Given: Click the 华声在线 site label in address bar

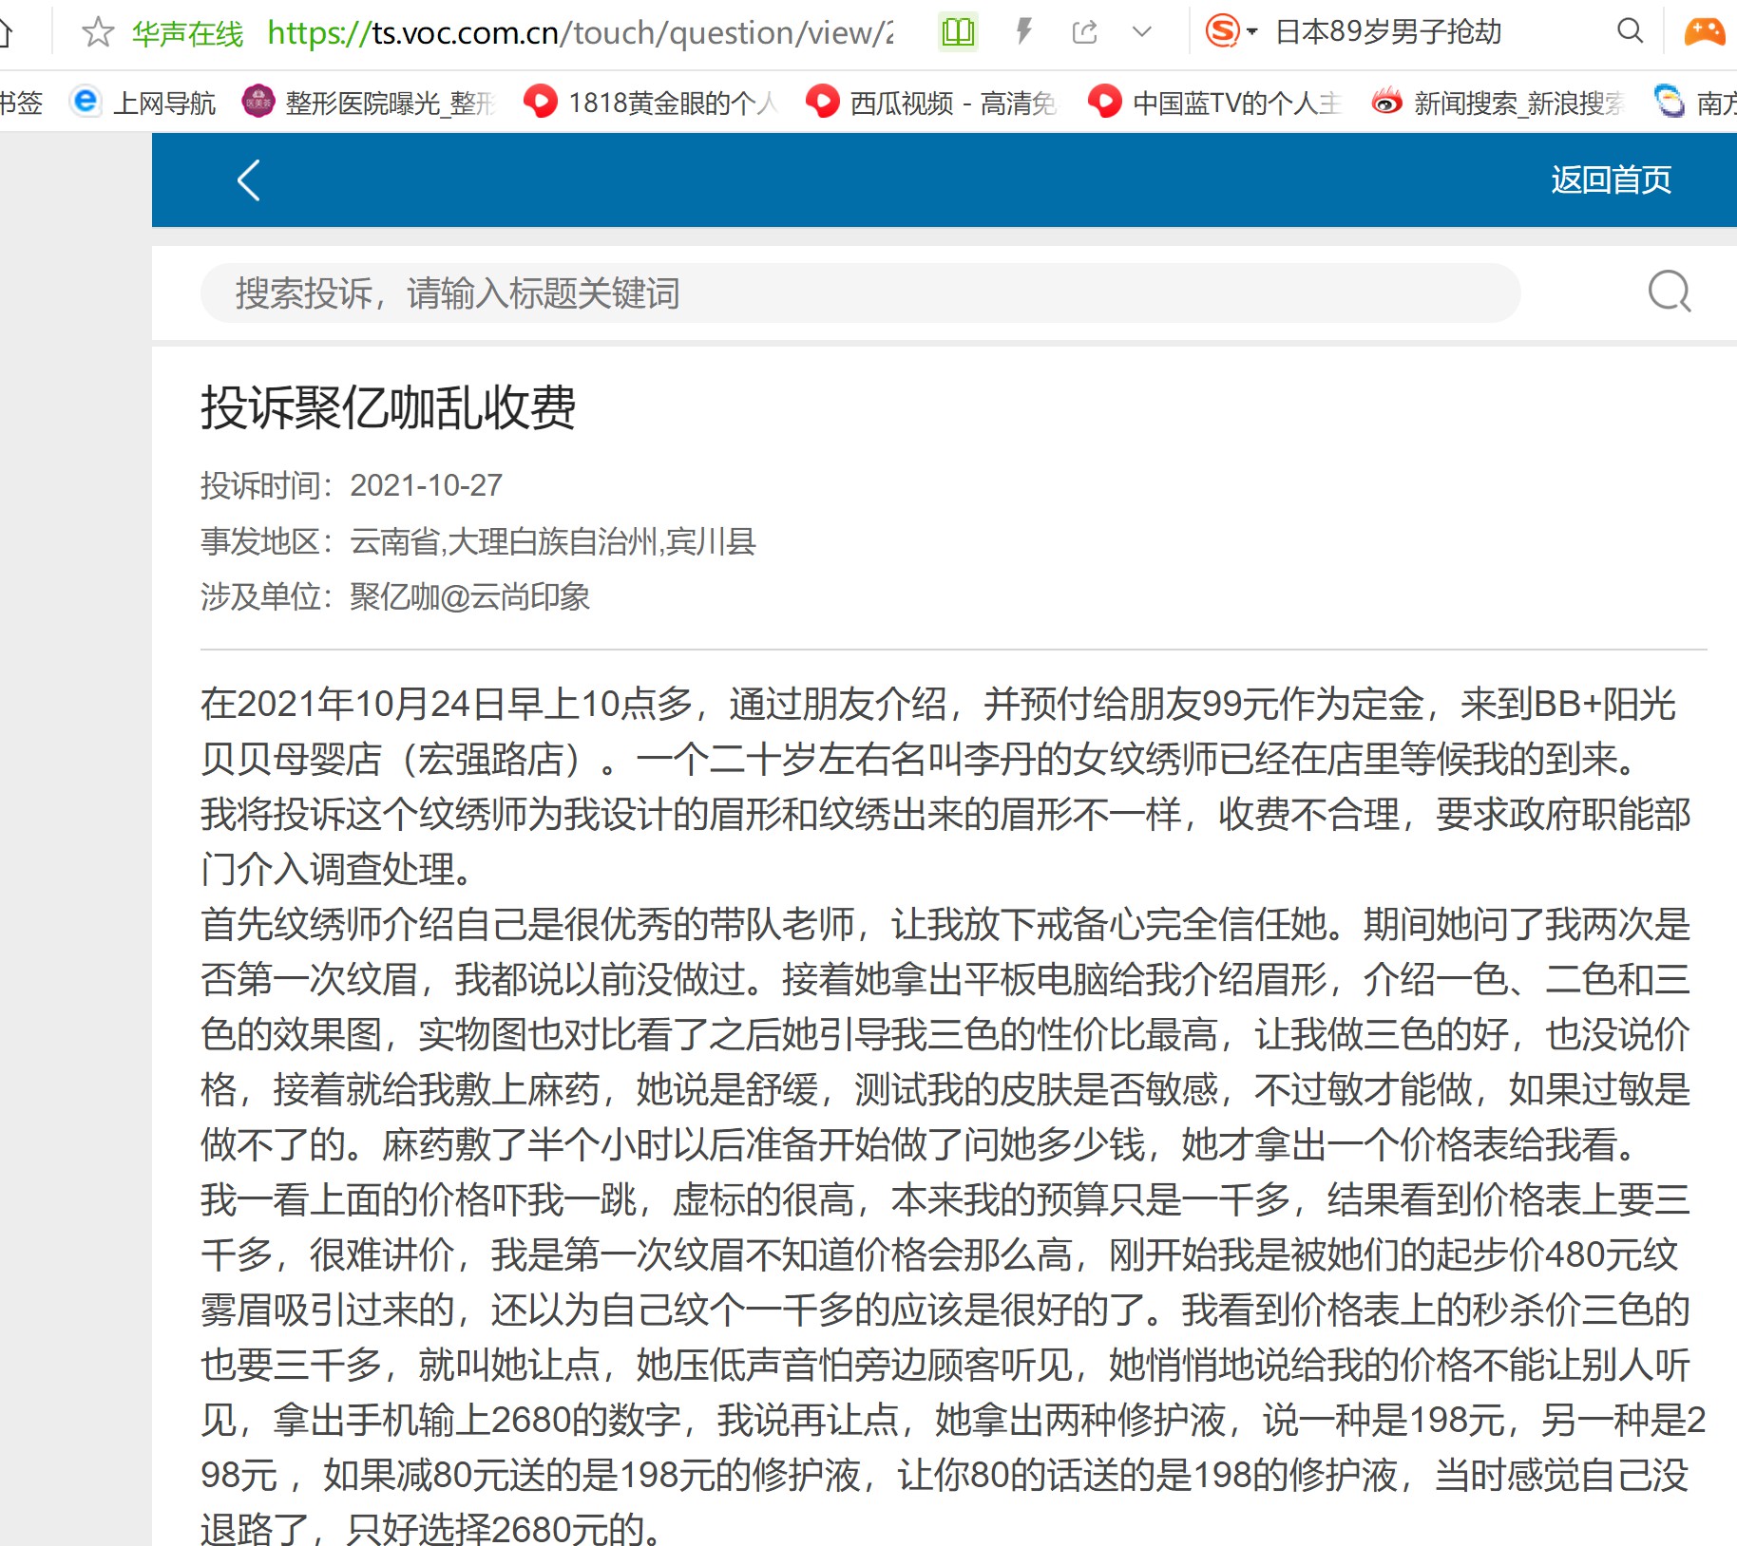Looking at the screenshot, I should (x=187, y=33).
